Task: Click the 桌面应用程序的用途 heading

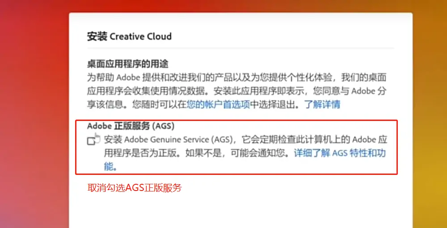Action: click(128, 64)
